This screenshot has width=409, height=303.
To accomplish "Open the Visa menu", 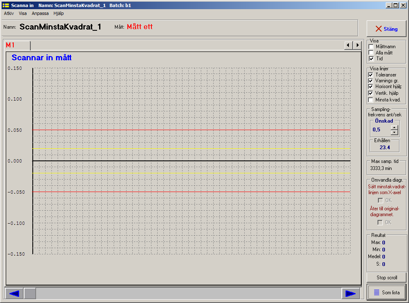I will 23,13.
